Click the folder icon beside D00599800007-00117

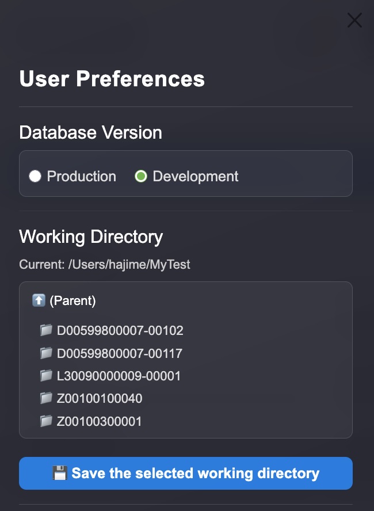[x=46, y=353]
